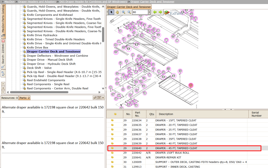Close the Search 220640 side tab
Screen dimensions: 268x168
3,41
